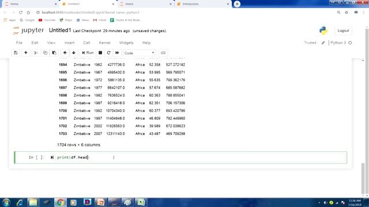Image resolution: width=369 pixels, height=207 pixels.
Task: Click the Python 3 kernel status circle
Action: click(x=350, y=43)
